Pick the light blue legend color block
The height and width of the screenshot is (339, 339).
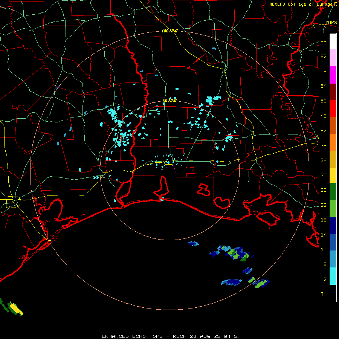[x=333, y=259]
